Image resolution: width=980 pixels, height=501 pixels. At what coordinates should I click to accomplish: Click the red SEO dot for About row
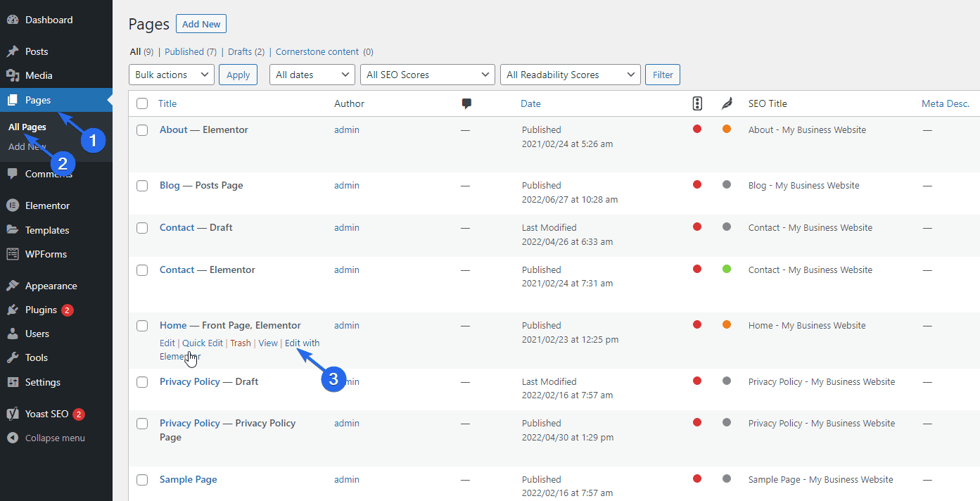pos(697,129)
